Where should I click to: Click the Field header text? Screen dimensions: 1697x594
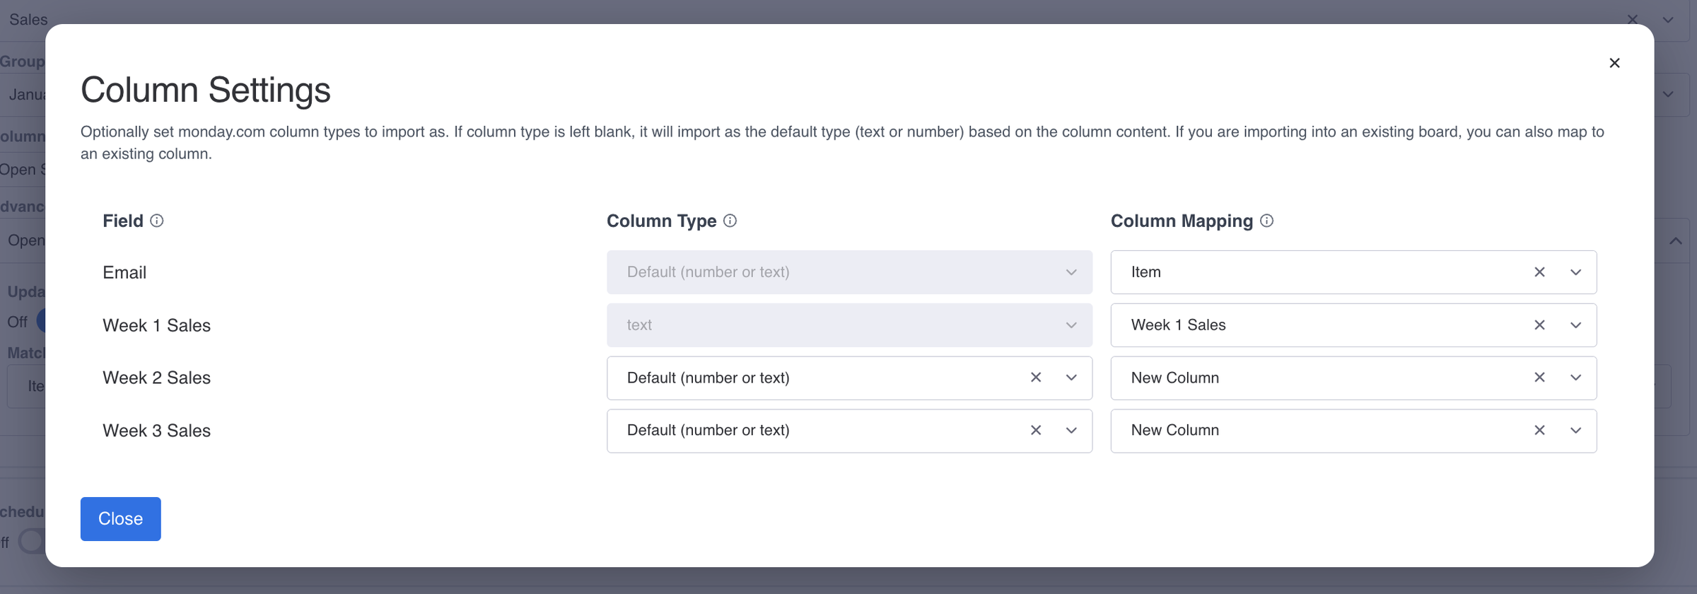pos(123,221)
